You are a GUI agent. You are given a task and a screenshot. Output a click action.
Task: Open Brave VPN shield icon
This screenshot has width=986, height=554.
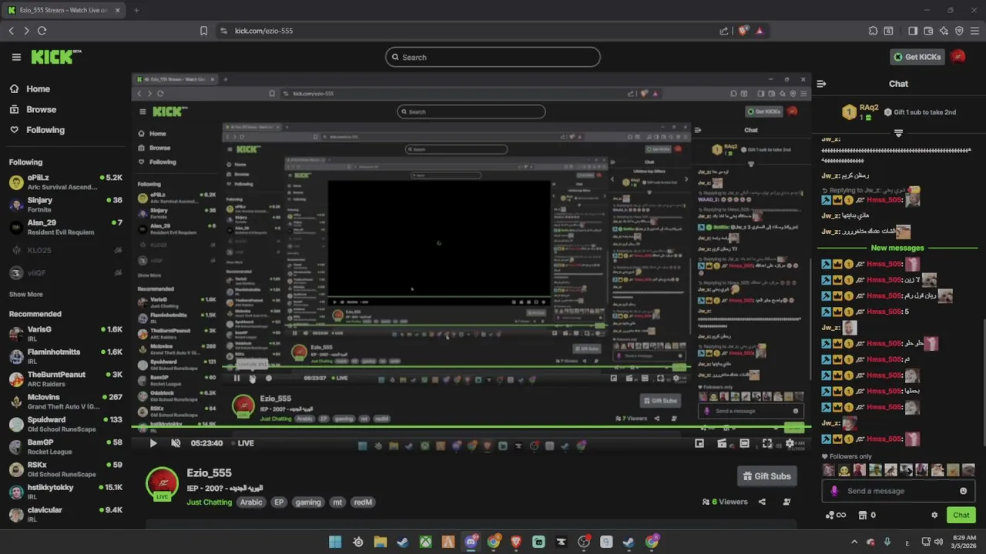point(959,31)
